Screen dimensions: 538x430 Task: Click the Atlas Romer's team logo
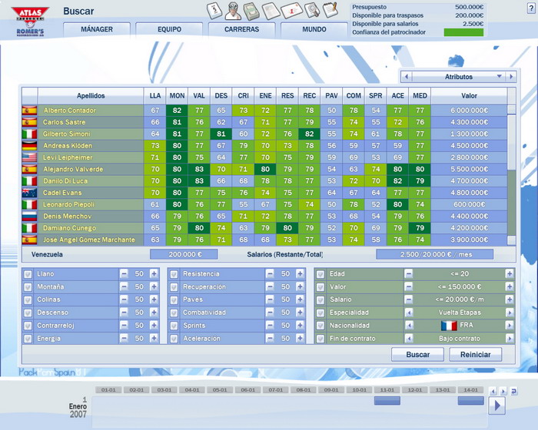(29, 18)
